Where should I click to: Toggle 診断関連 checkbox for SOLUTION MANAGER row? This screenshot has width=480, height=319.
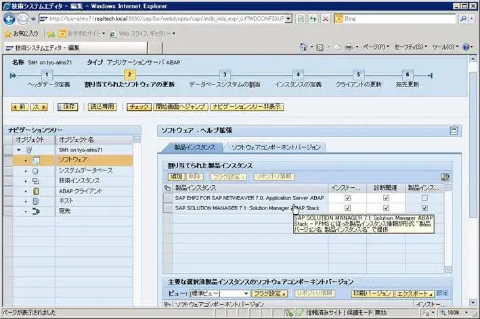(386, 208)
